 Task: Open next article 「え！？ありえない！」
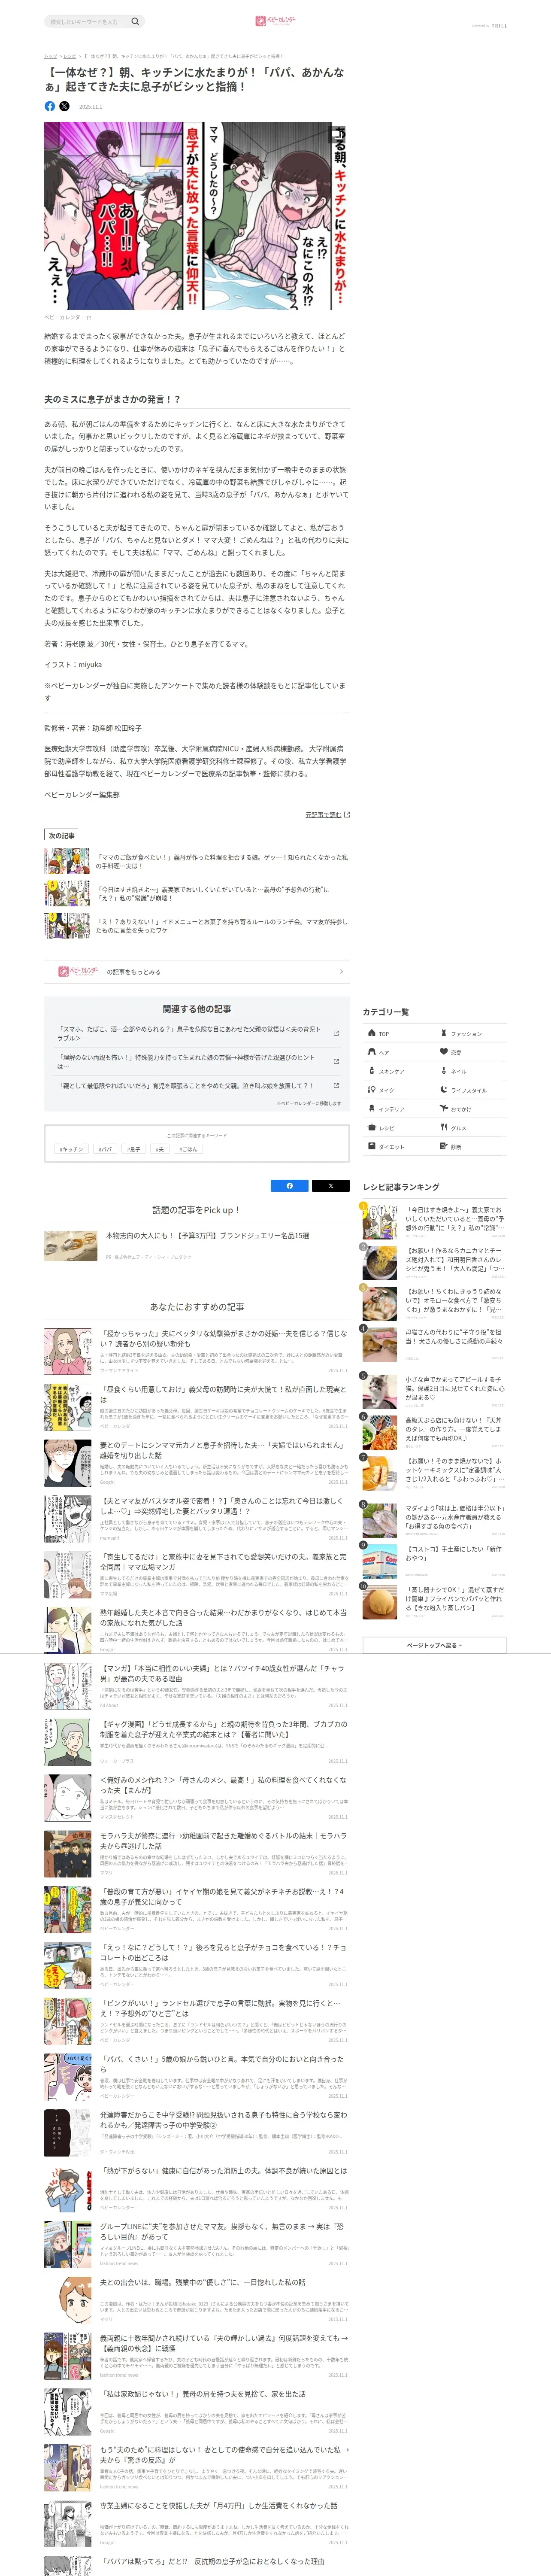pyautogui.click(x=222, y=926)
